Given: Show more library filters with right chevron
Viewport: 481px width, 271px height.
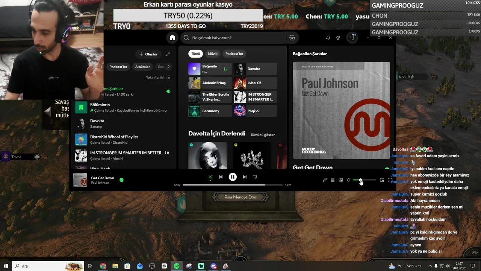Looking at the screenshot, I should (168, 67).
